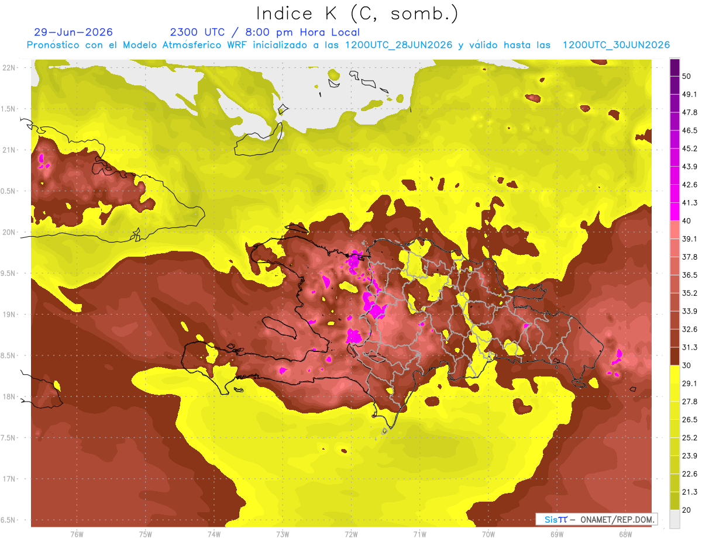The image size is (702, 542).
Task: Click the legend value '46.5'
Action: click(690, 130)
